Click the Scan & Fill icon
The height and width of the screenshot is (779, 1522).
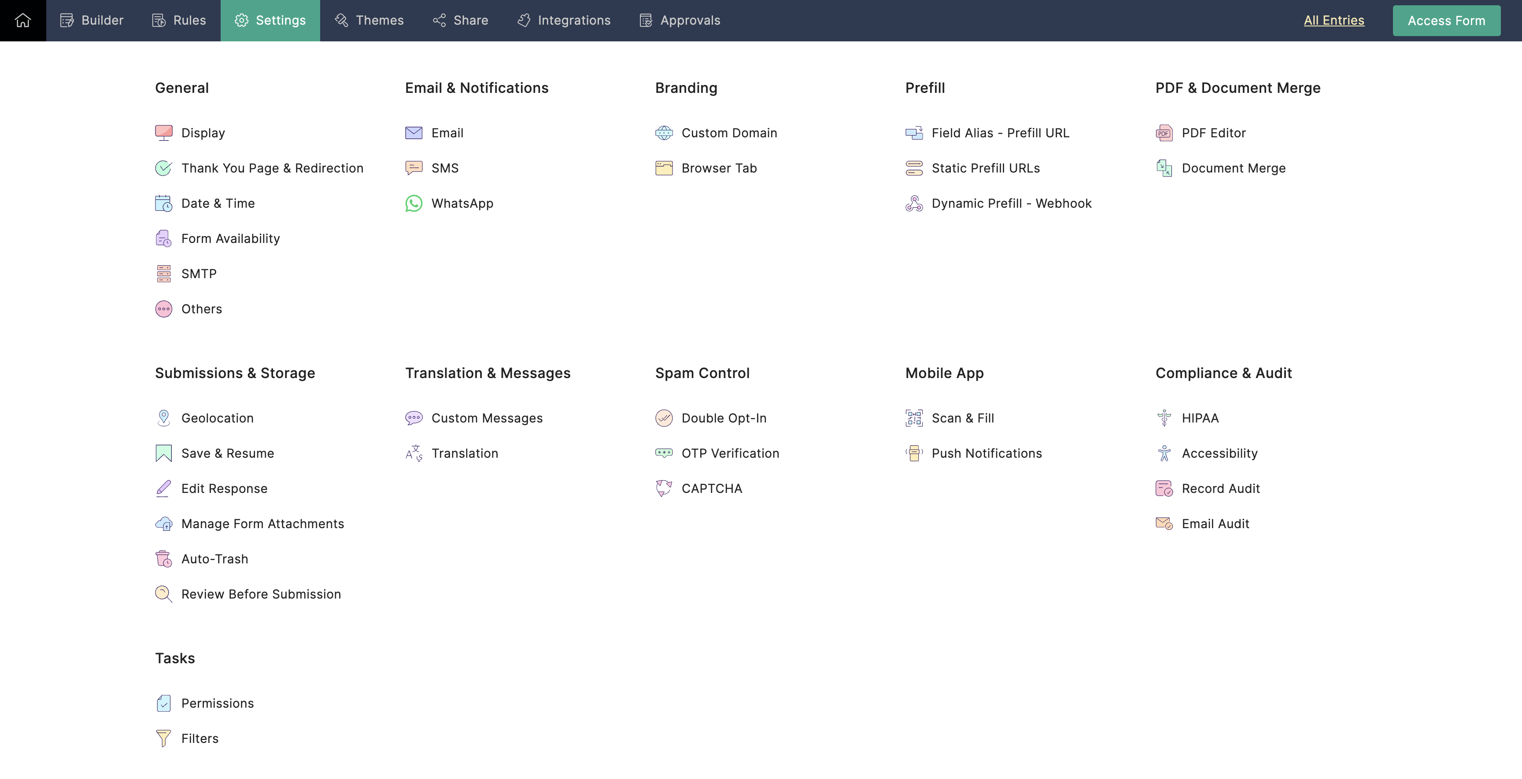click(x=913, y=418)
